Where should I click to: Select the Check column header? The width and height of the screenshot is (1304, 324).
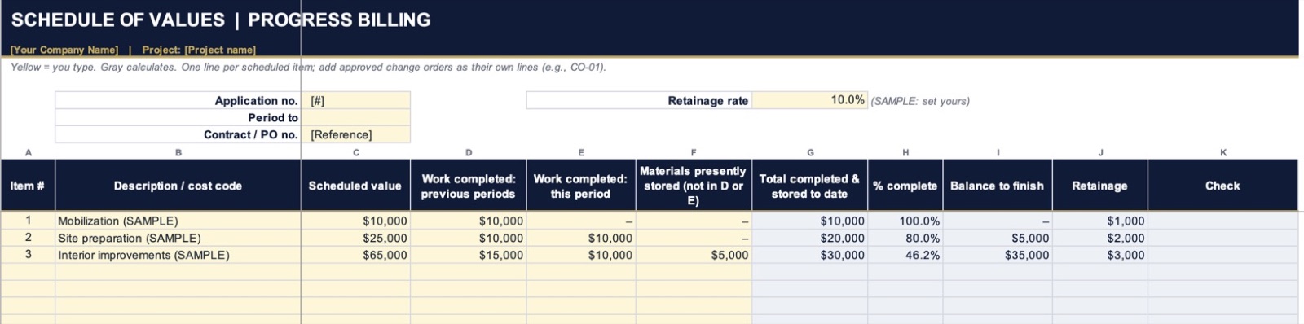click(1222, 186)
